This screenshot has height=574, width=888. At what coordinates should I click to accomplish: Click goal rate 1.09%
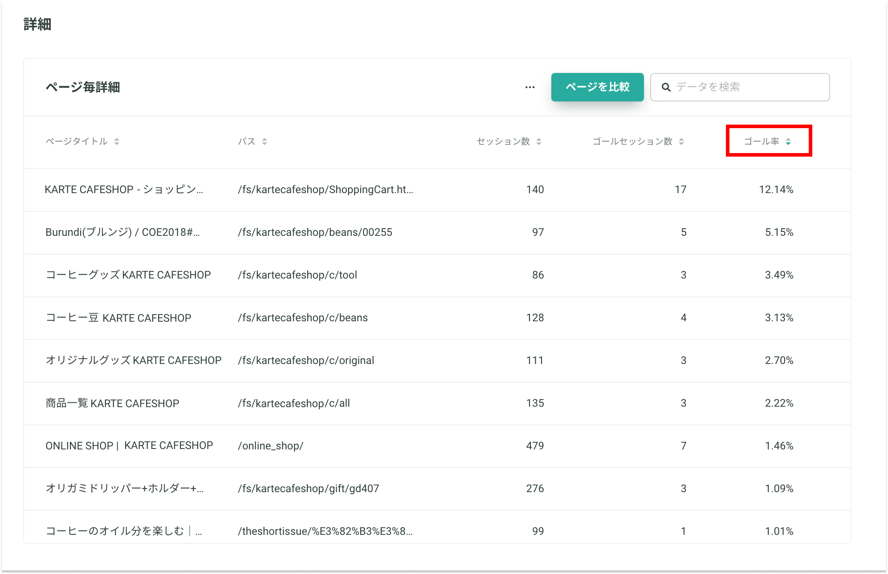tap(779, 489)
